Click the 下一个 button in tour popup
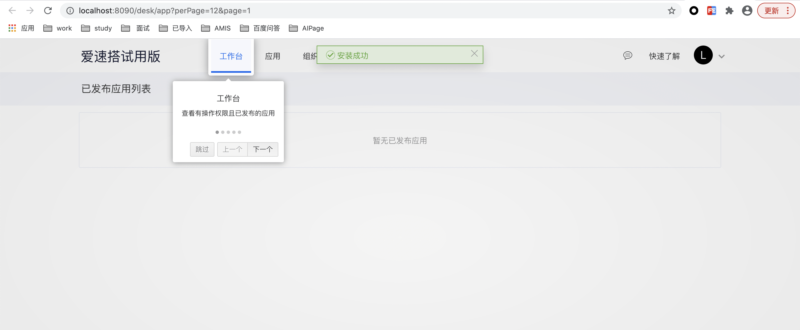This screenshot has height=330, width=800. coord(263,149)
